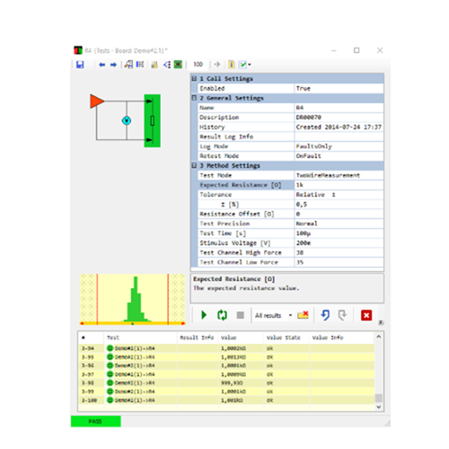Click the gray stop button

click(241, 315)
